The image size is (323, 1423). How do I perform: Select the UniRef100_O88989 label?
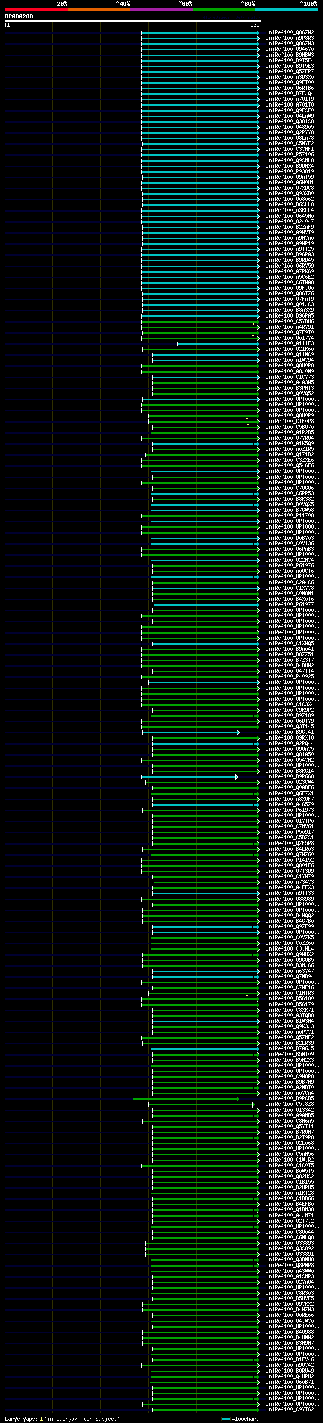click(x=290, y=899)
